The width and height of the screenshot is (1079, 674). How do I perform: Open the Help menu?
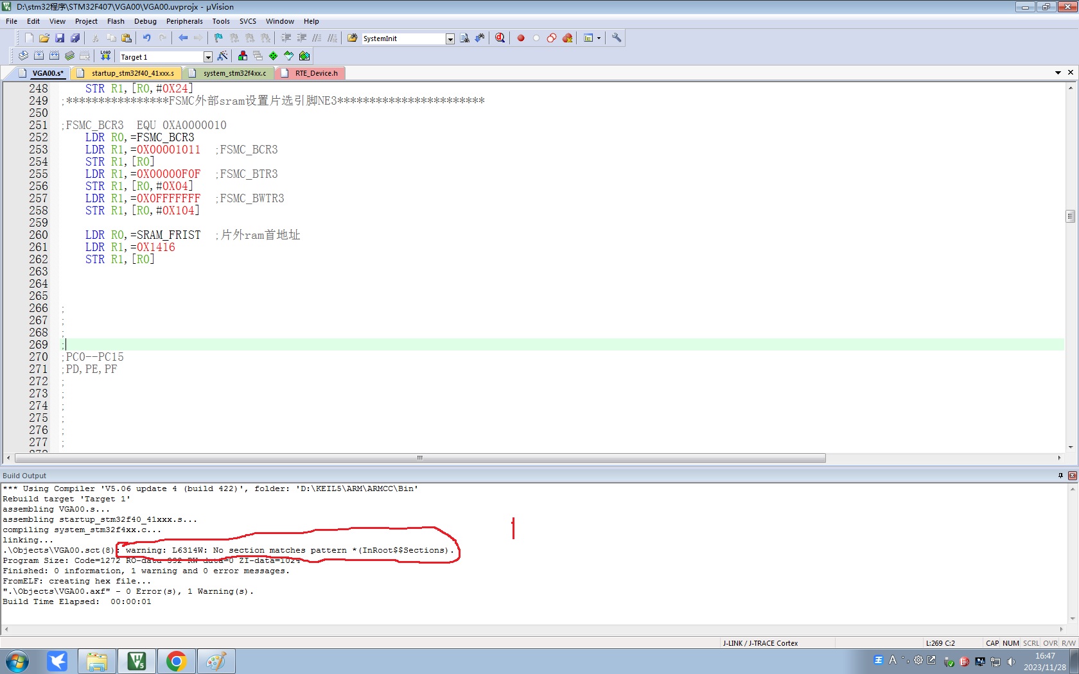point(311,21)
